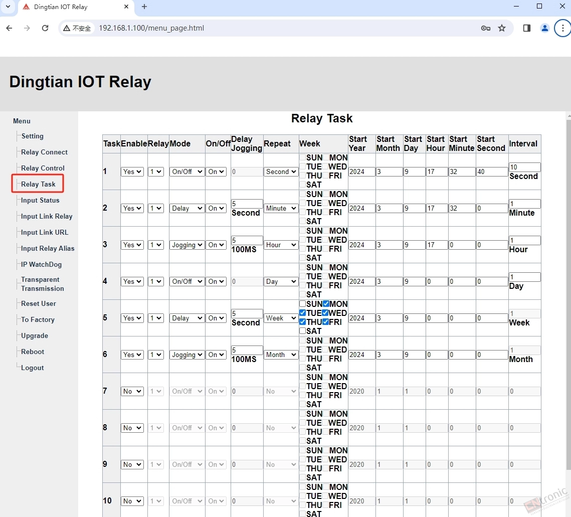Click Start Second field of task 1
The image size is (571, 517).
(x=492, y=171)
